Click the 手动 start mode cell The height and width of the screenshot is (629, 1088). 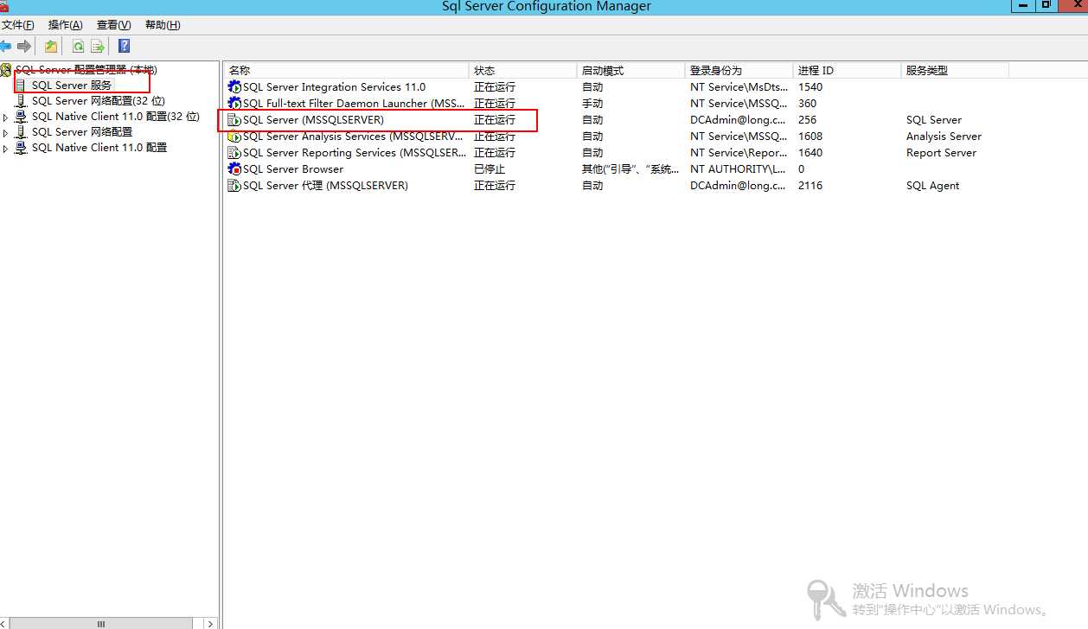592,104
